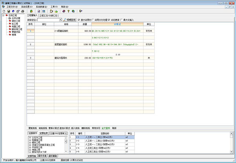Screen dimensions: 236x163
Task: Switch to 虚拟键盘 bottom tab
Action: coord(53,156)
